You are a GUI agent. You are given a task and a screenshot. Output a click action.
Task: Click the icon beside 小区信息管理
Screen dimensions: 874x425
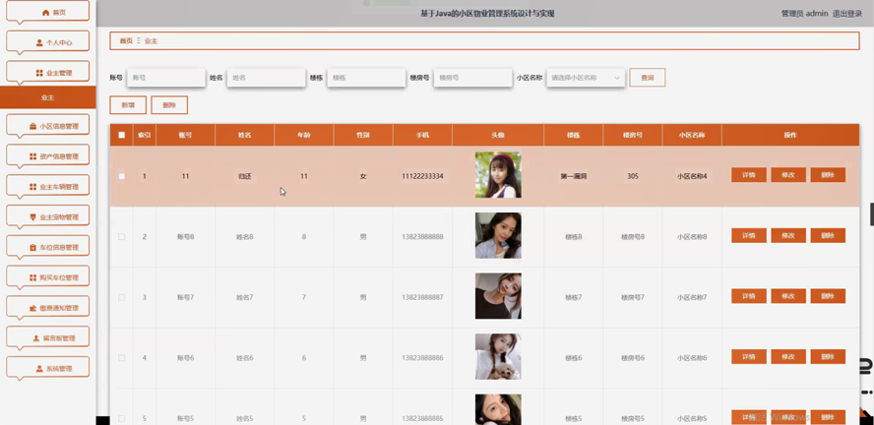(x=32, y=127)
